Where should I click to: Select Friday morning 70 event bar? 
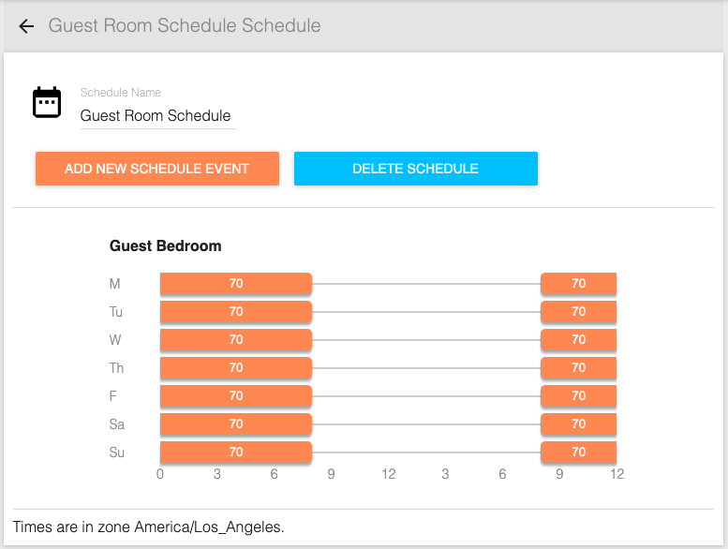pos(236,396)
